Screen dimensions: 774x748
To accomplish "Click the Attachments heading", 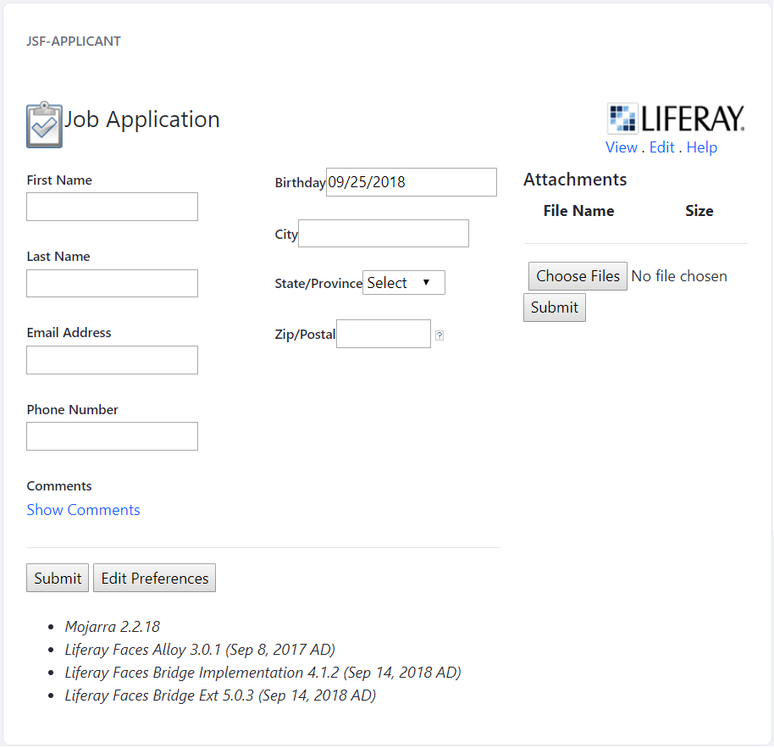I will pyautogui.click(x=575, y=180).
